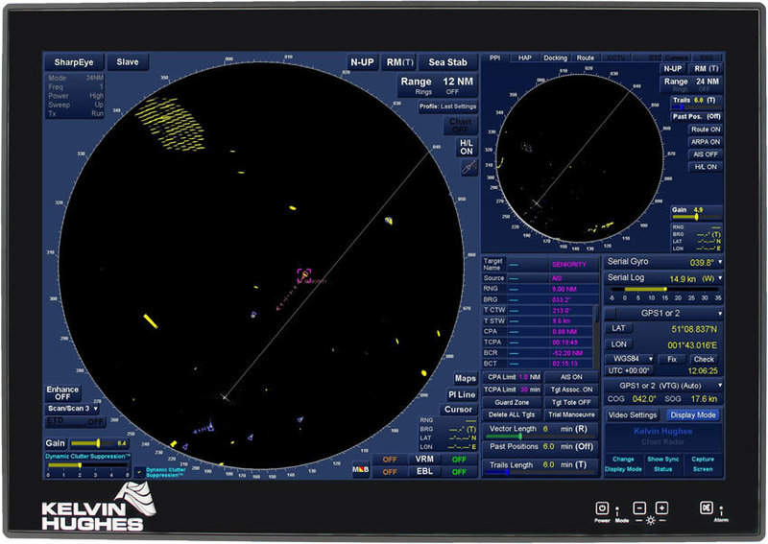
Task: Click the tool icon below H/L ON
Action: click(468, 167)
